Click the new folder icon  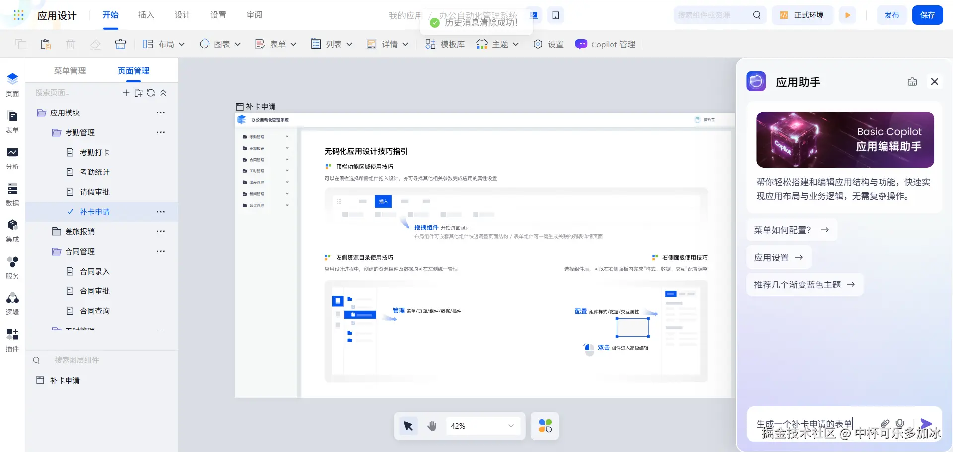pyautogui.click(x=138, y=93)
